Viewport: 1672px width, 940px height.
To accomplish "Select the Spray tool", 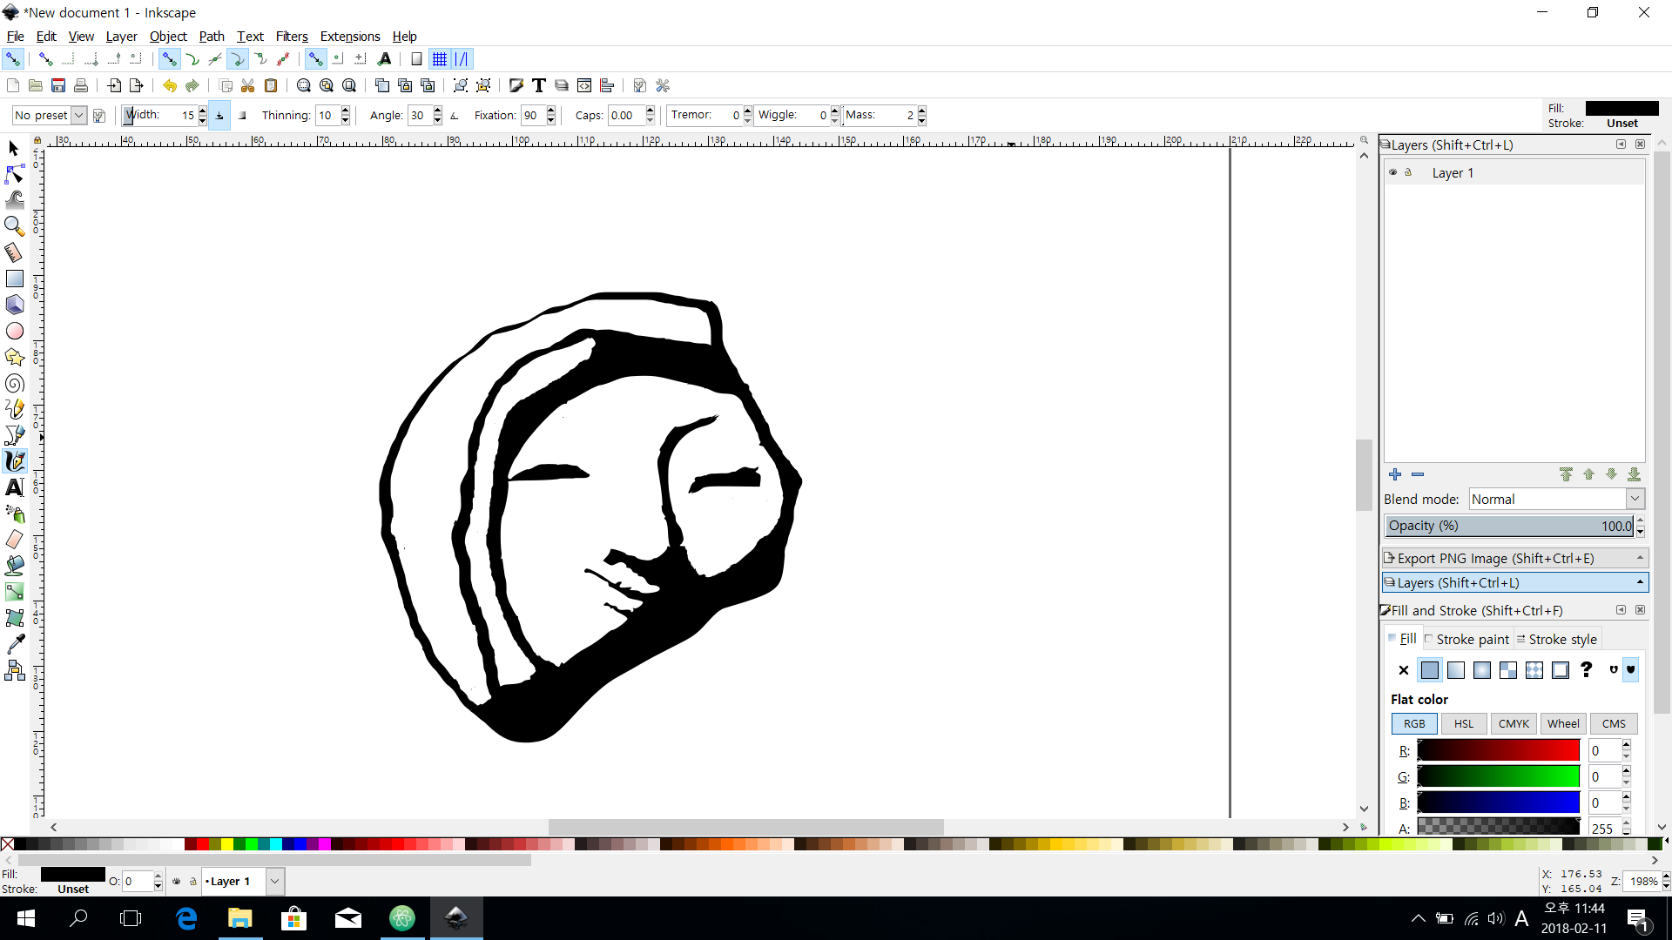I will [14, 514].
